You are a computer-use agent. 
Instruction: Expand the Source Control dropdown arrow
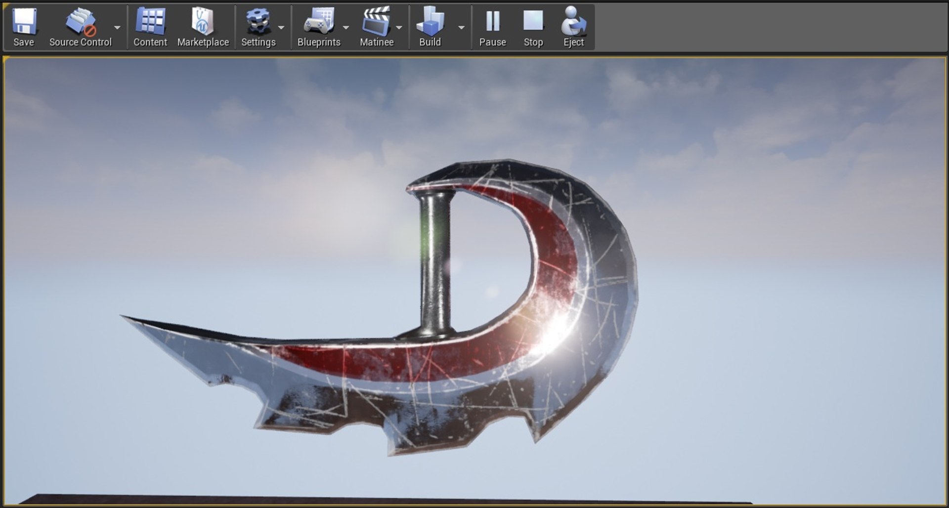coord(117,28)
